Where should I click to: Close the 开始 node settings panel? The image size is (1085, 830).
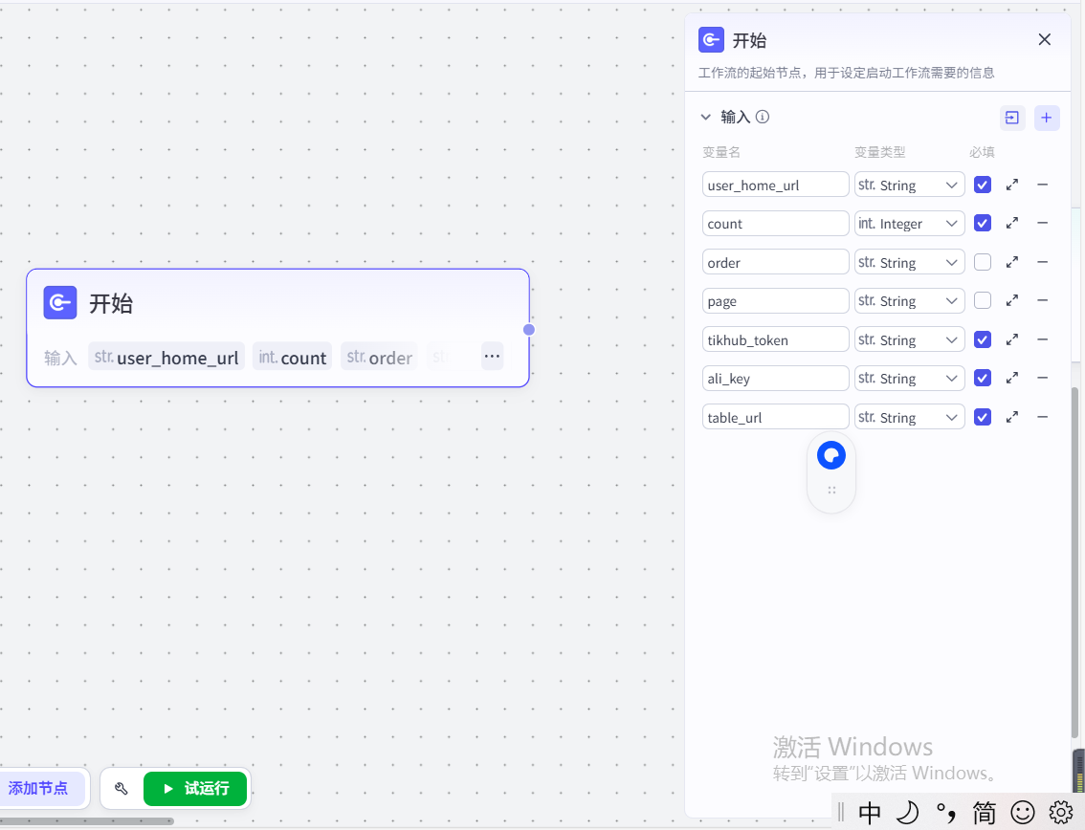(1045, 39)
